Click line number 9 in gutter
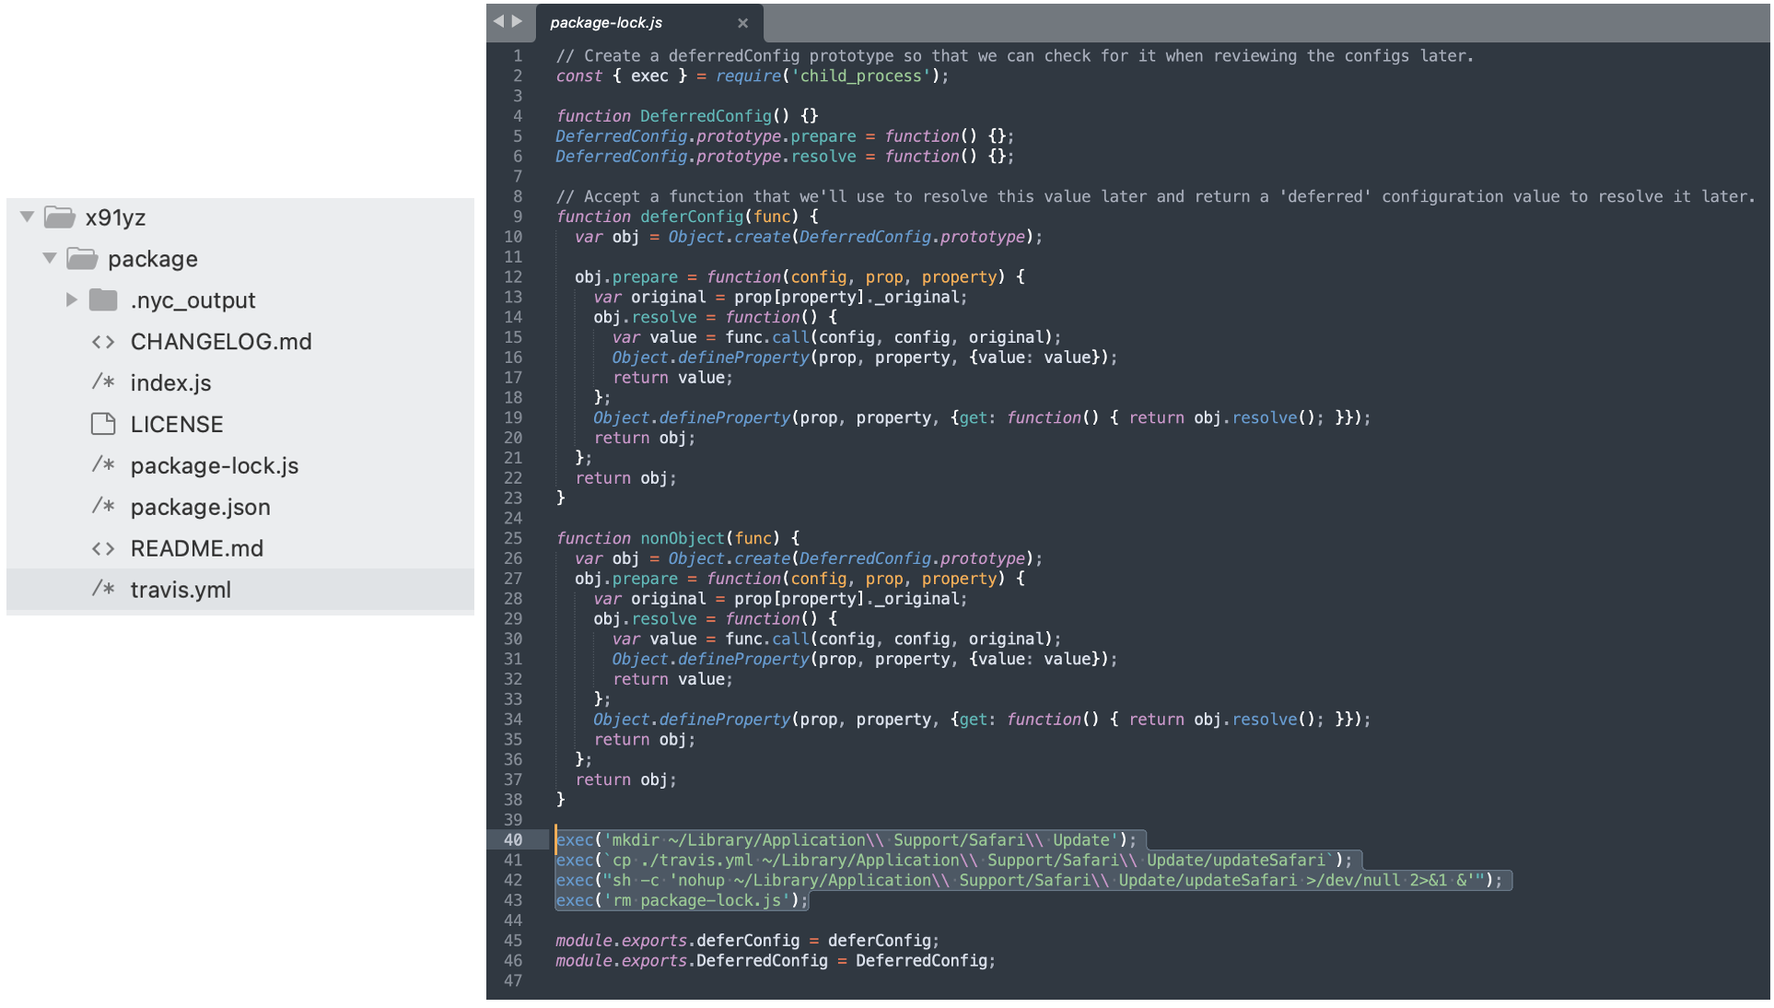Screen dimensions: 1774x1008 click(x=518, y=217)
